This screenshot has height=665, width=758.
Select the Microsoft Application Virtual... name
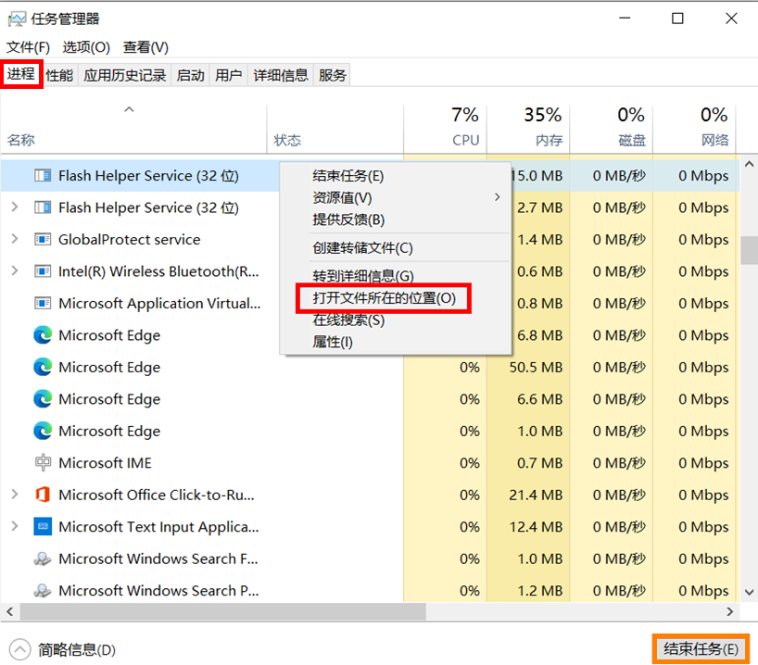tap(159, 304)
